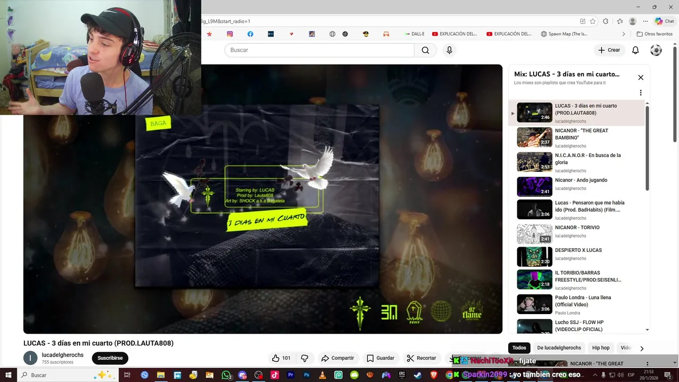The image size is (679, 382).
Task: Open the account avatar menu
Action: pyautogui.click(x=656, y=50)
